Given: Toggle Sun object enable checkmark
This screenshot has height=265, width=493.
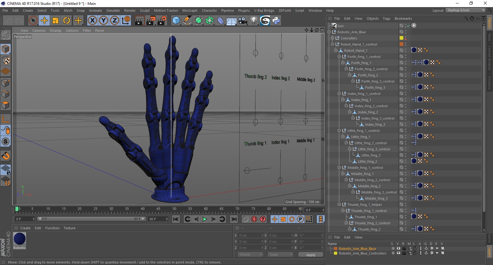Looking at the screenshot, I should 409,26.
